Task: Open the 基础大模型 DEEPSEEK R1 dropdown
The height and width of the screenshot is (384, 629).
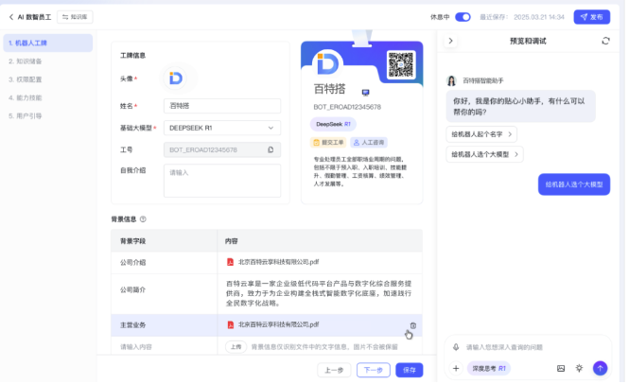Action: [222, 128]
